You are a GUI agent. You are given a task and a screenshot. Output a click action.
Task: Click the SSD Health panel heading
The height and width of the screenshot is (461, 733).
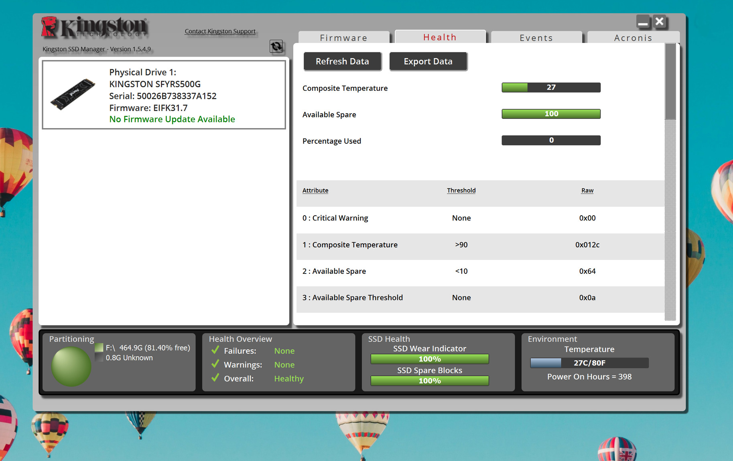pyautogui.click(x=389, y=339)
